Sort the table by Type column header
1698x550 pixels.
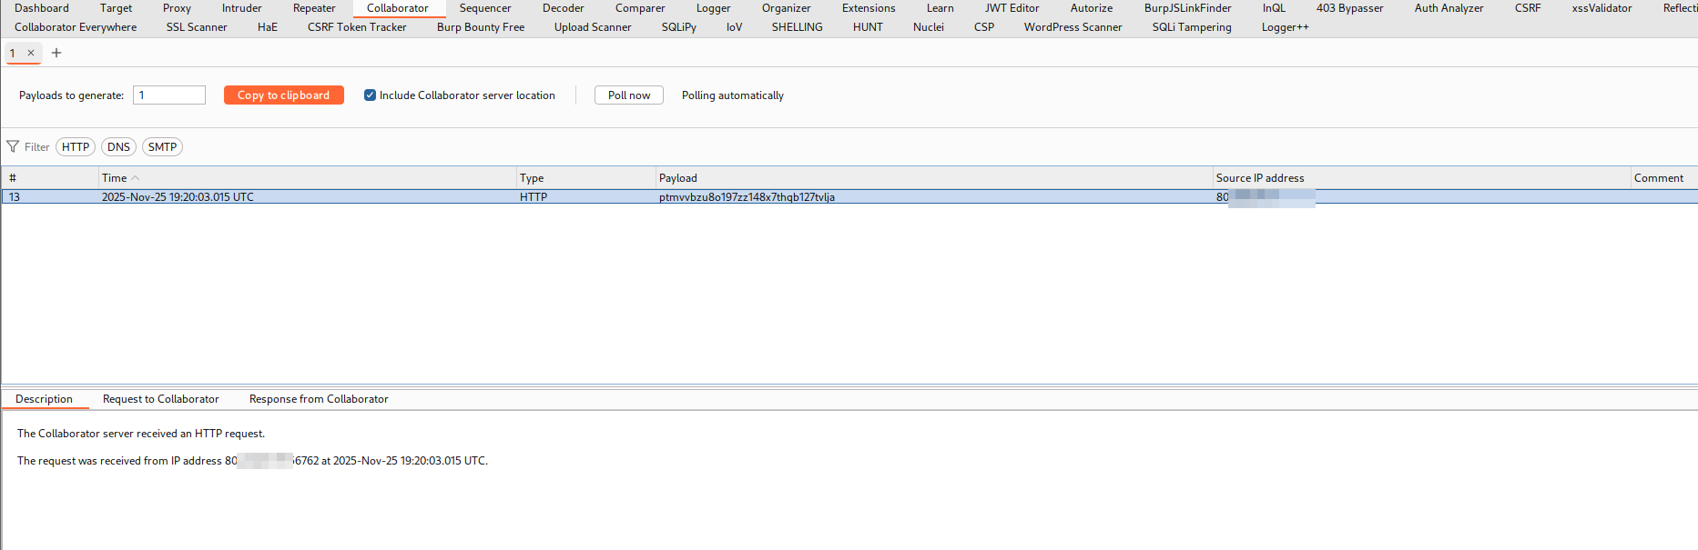[x=532, y=178]
